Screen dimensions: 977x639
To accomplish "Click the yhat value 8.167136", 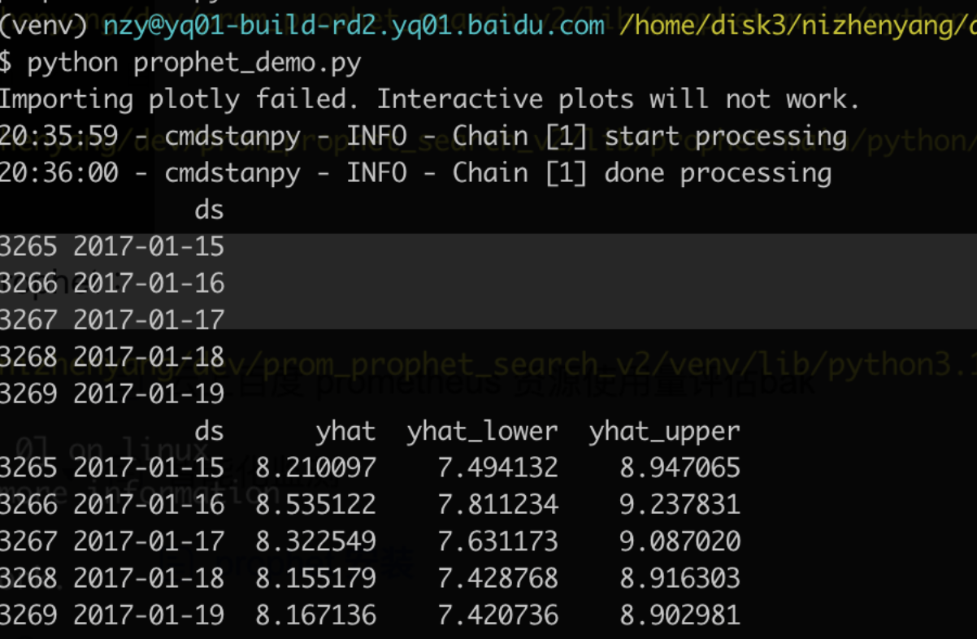I will [x=315, y=615].
